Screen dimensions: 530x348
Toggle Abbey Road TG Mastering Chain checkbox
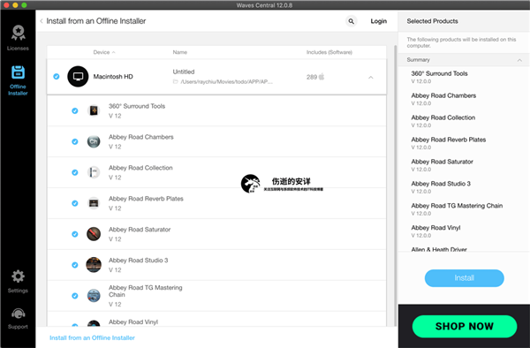75,296
